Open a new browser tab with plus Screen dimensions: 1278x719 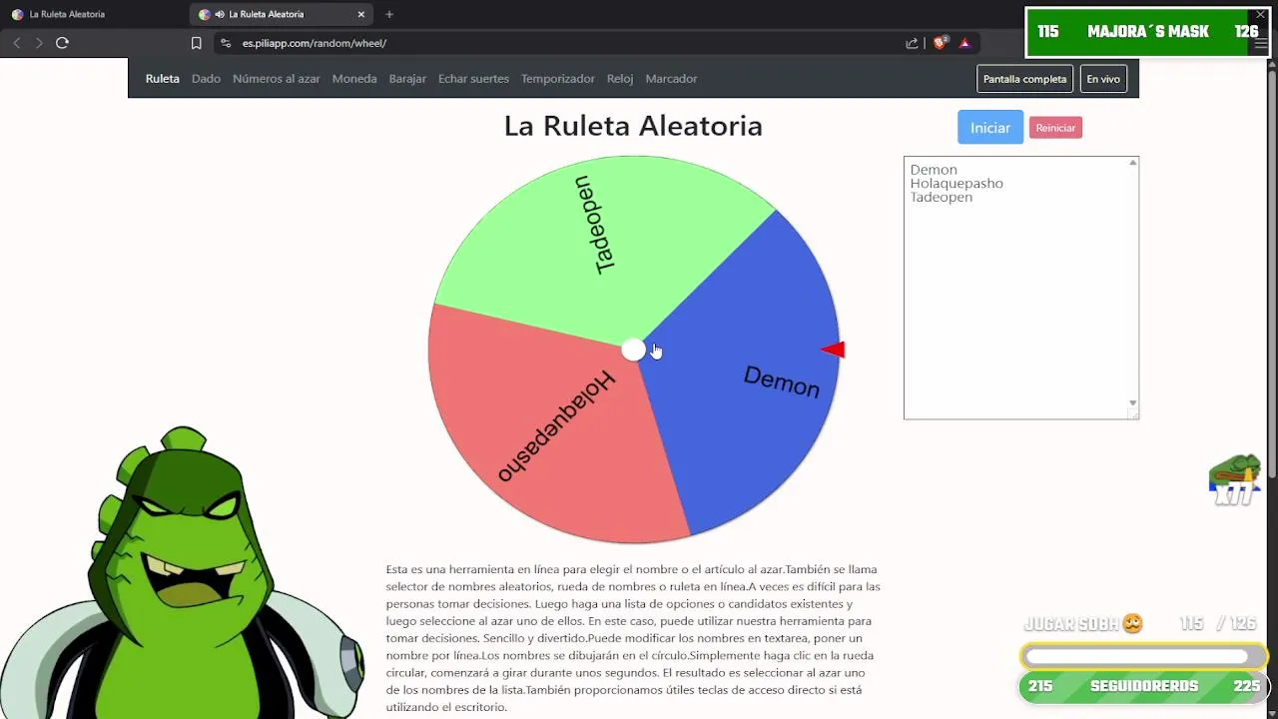(x=389, y=14)
